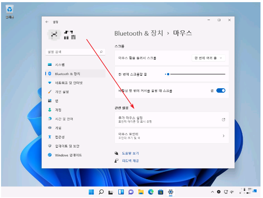Open the Recycle Bin desktop icon
Viewport: 263px width, 198px height.
[10, 11]
